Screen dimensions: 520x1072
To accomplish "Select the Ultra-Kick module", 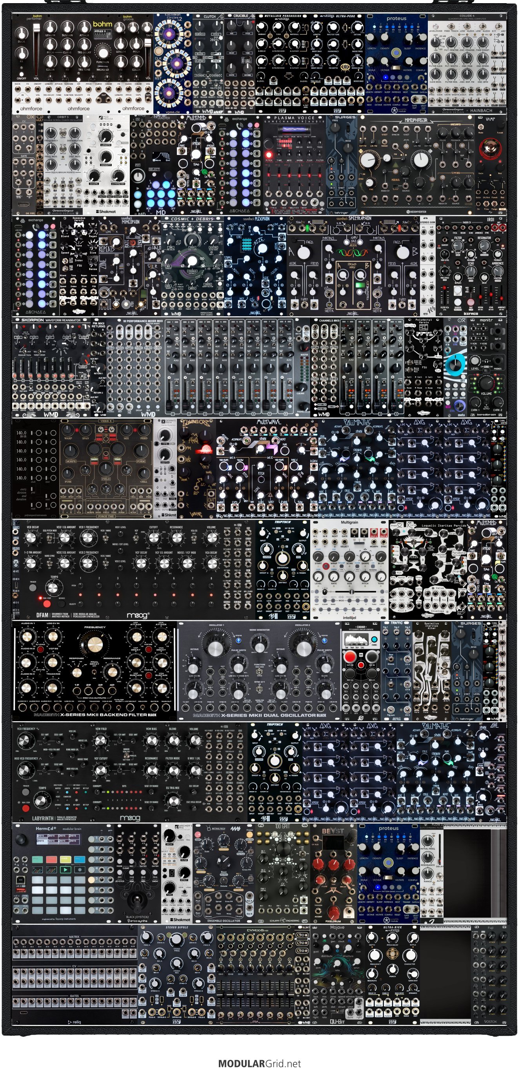I will point(392,975).
